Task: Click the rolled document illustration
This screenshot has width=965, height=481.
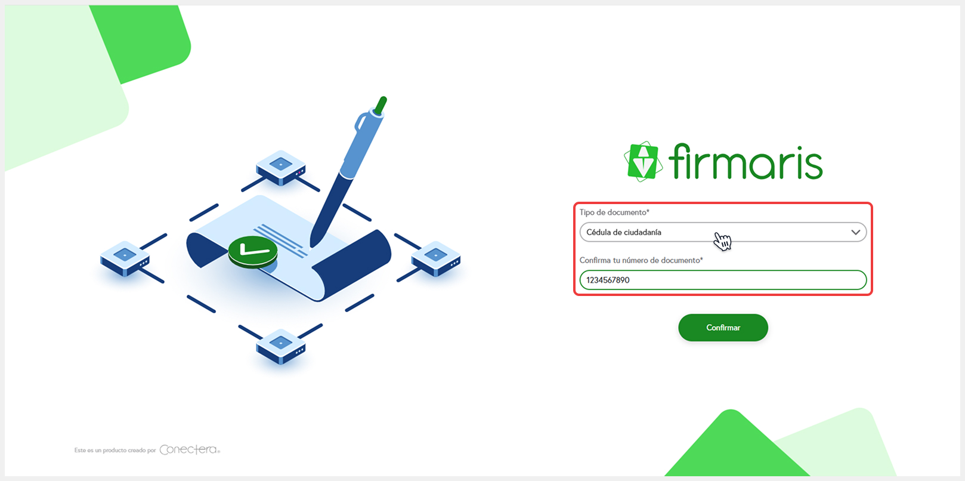Action: point(289,248)
